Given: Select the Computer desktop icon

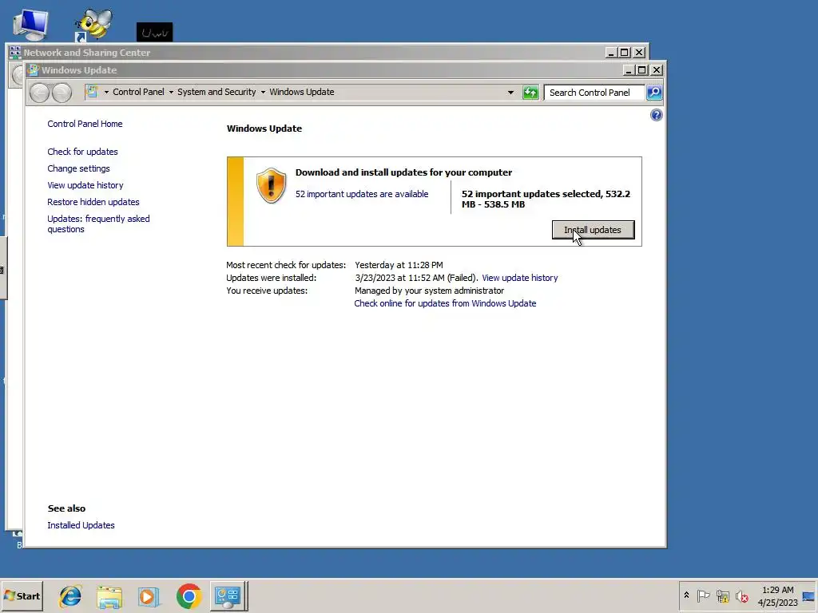Looking at the screenshot, I should point(31,24).
